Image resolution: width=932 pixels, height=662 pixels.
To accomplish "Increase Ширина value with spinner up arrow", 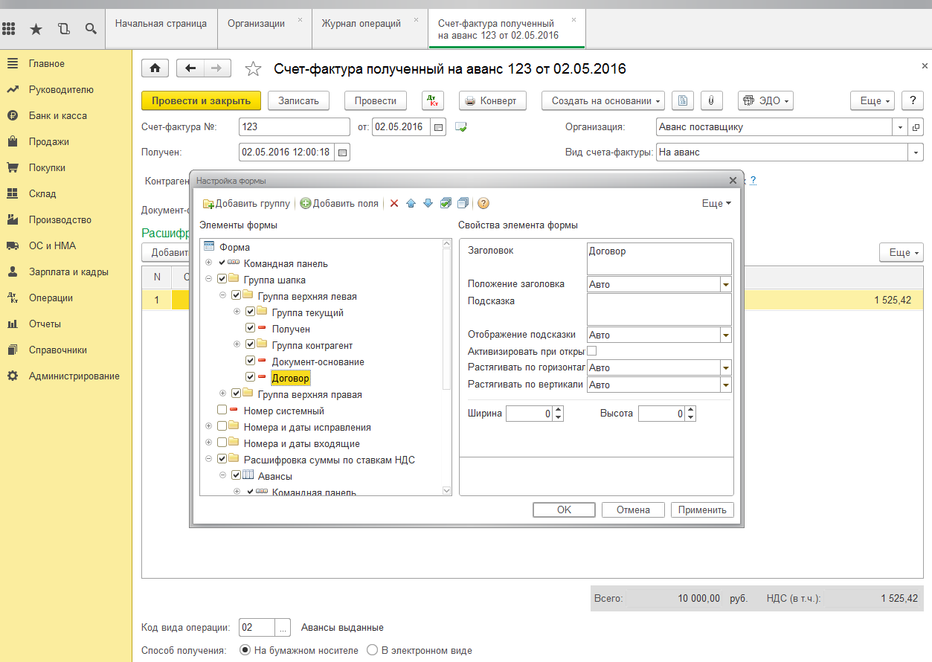I will pyautogui.click(x=559, y=410).
